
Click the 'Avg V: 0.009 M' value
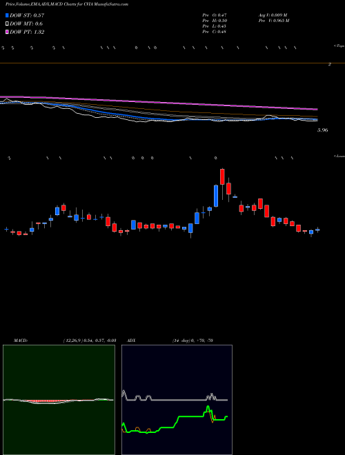coord(273,14)
